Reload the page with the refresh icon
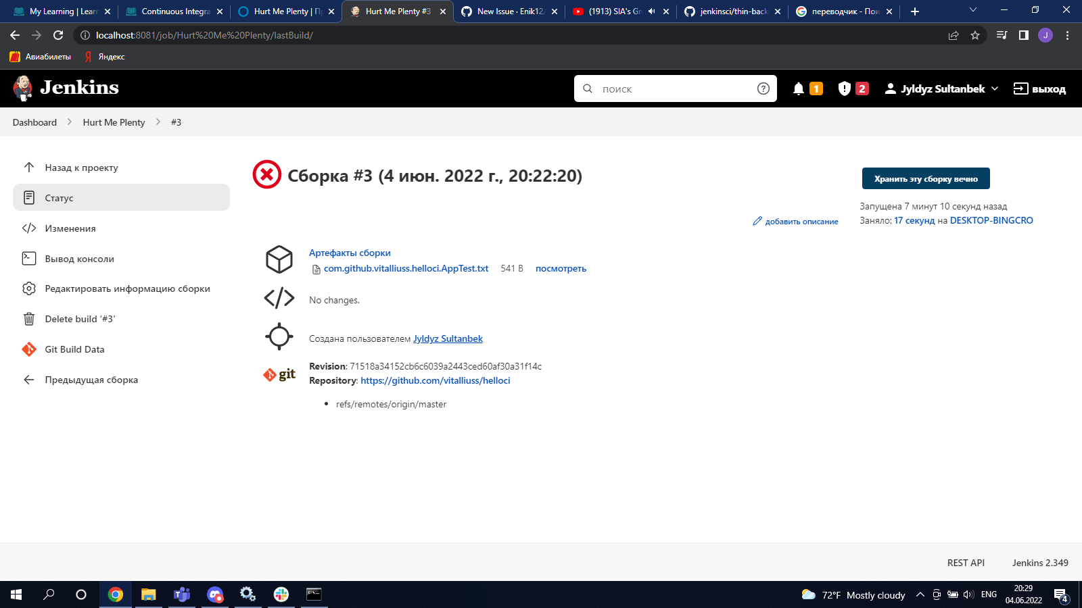Viewport: 1082px width, 608px height. (58, 35)
